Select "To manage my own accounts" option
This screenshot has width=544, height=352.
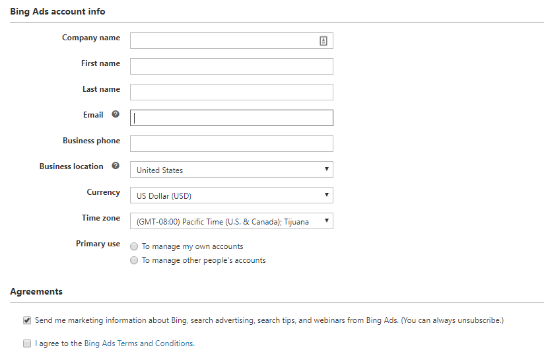[x=135, y=246]
